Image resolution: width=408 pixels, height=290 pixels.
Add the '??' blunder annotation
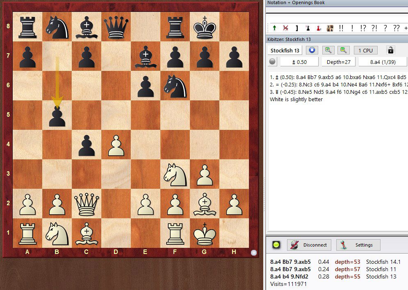(x=396, y=28)
